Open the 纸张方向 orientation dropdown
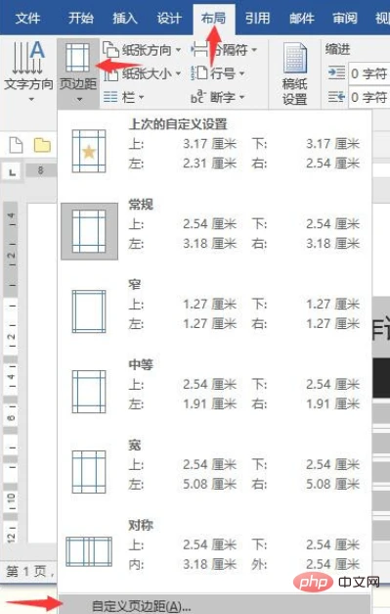Image resolution: width=390 pixels, height=614 pixels. [x=178, y=50]
